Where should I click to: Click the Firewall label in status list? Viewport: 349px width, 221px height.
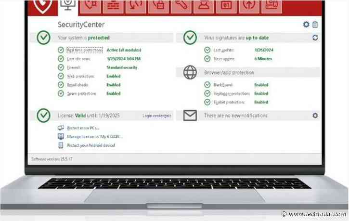pyautogui.click(x=74, y=67)
